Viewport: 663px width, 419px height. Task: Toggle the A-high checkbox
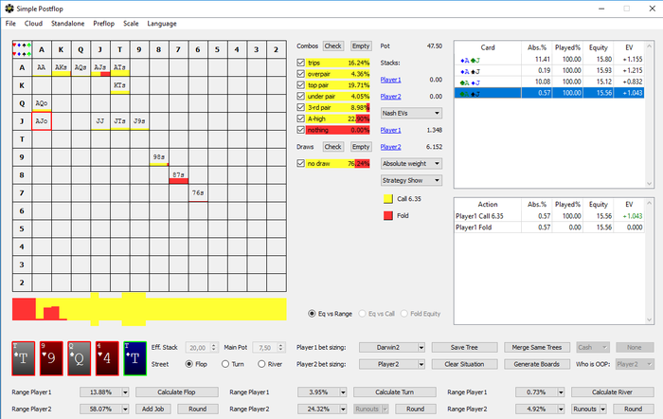(300, 118)
